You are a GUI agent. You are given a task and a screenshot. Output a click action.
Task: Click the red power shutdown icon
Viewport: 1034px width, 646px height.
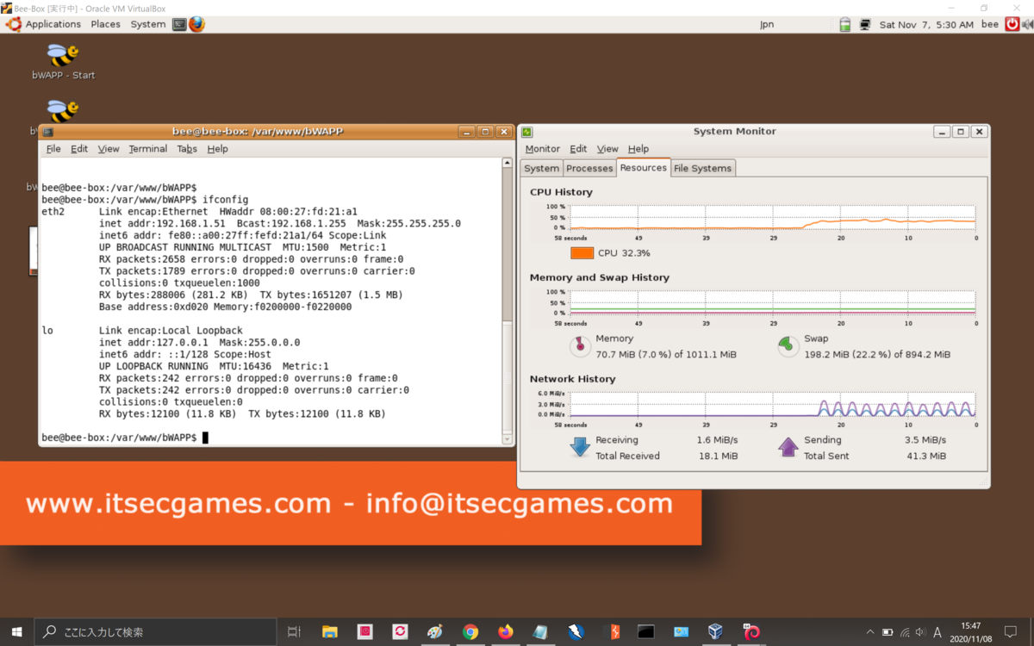click(1012, 24)
